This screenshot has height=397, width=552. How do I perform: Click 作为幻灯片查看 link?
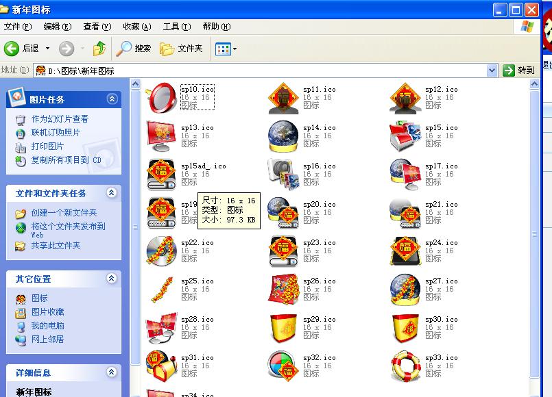click(x=60, y=119)
